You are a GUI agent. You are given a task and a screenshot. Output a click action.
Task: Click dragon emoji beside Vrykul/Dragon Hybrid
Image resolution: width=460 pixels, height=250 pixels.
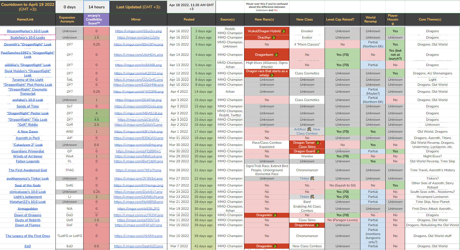point(284,31)
